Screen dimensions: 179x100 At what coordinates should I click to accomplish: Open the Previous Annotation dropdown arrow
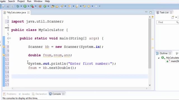tap(81, 6)
